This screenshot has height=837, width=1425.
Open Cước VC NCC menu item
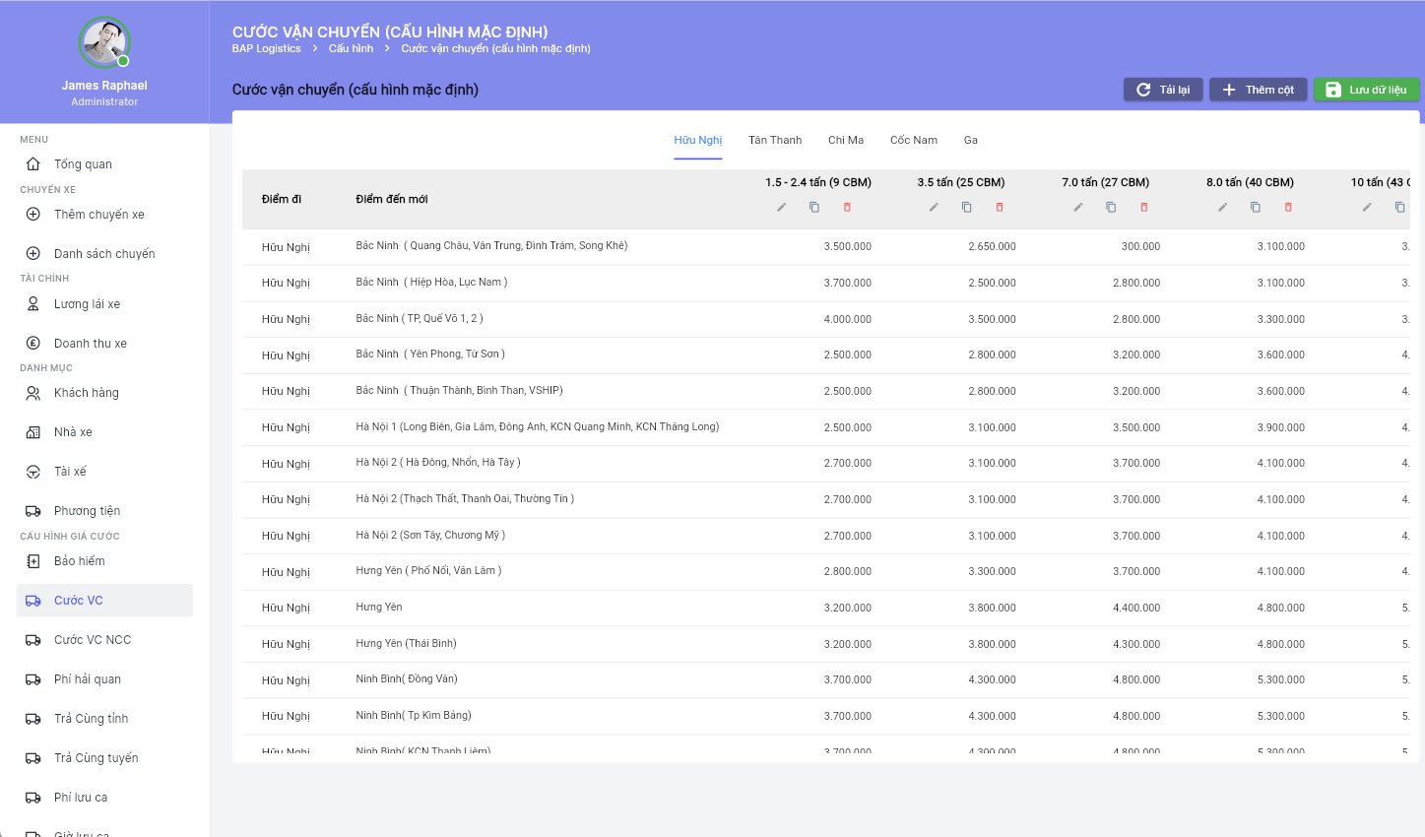93,640
